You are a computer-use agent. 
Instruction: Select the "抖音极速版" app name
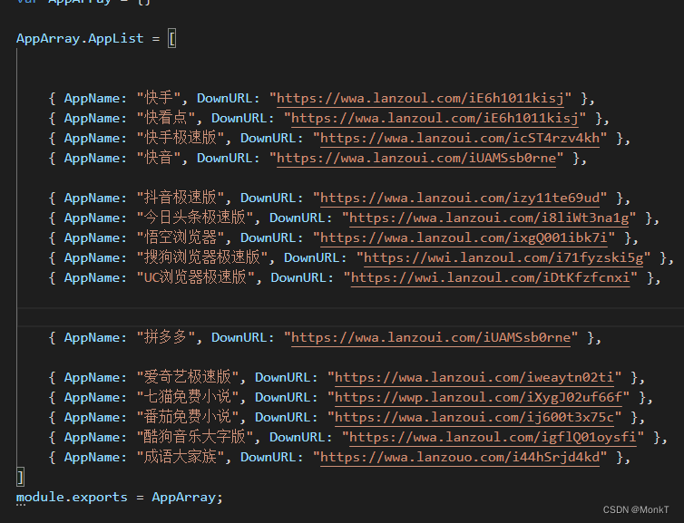[181, 198]
